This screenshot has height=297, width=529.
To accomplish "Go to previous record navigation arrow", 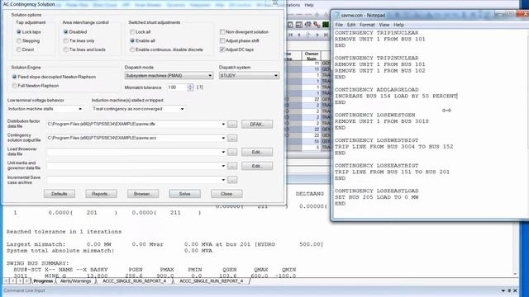I will pyautogui.click(x=299, y=35).
